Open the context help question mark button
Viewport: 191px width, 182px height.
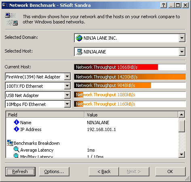pyautogui.click(x=164, y=5)
